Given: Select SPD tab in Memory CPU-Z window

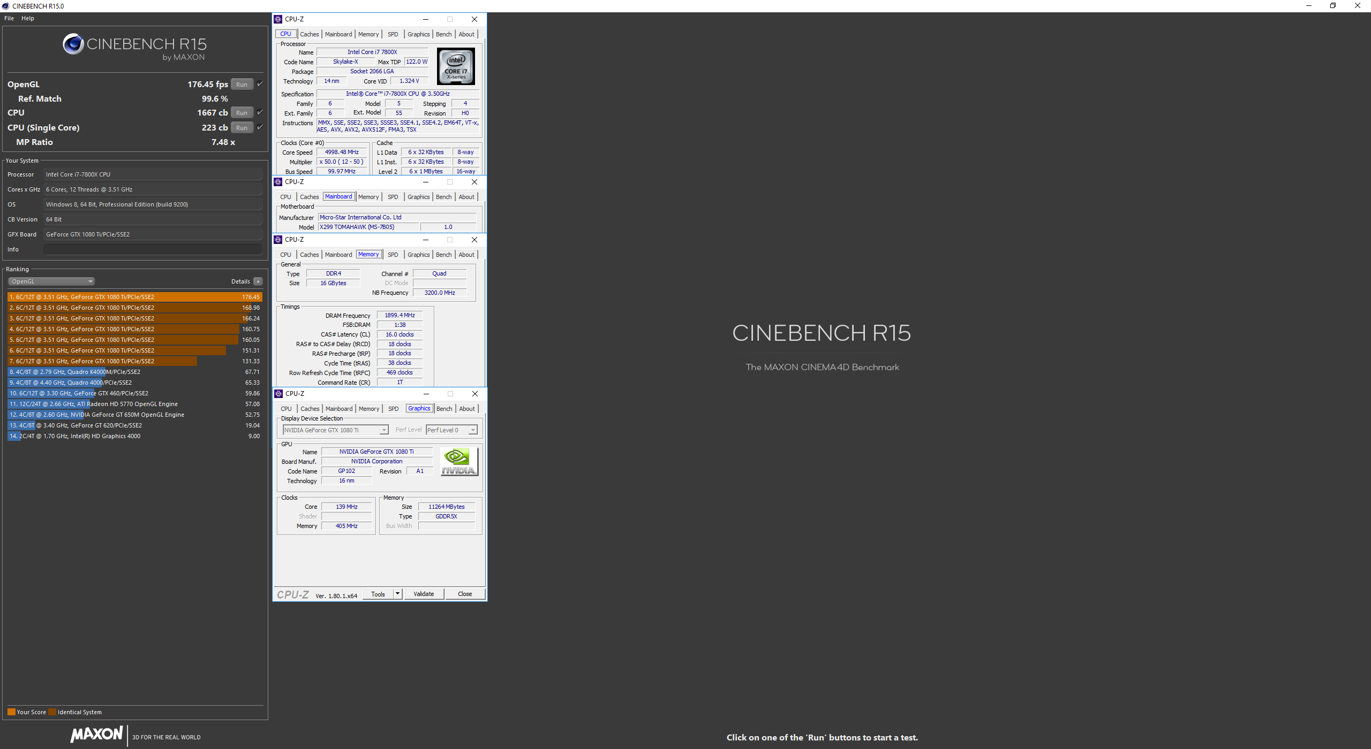Looking at the screenshot, I should [393, 255].
